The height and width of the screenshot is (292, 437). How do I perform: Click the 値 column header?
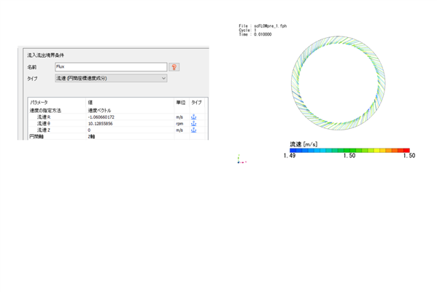point(90,103)
